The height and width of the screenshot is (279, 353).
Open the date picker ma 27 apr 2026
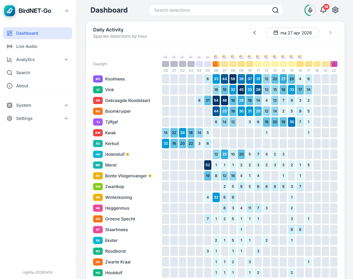[292, 33]
